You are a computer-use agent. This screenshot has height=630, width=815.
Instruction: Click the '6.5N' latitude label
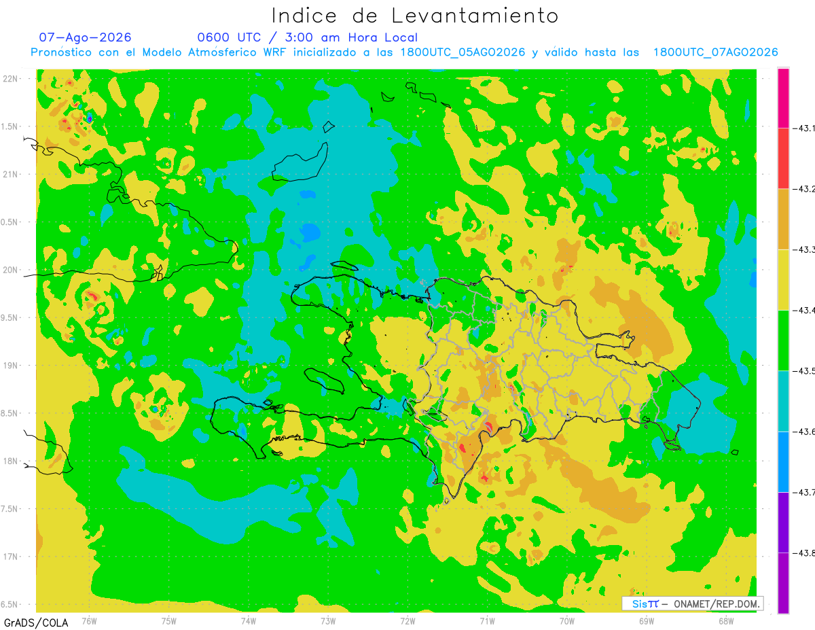[x=10, y=604]
